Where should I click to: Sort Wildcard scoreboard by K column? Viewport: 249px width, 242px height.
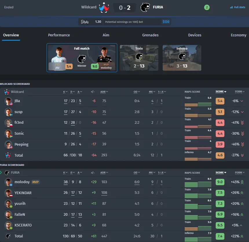[x=65, y=92]
